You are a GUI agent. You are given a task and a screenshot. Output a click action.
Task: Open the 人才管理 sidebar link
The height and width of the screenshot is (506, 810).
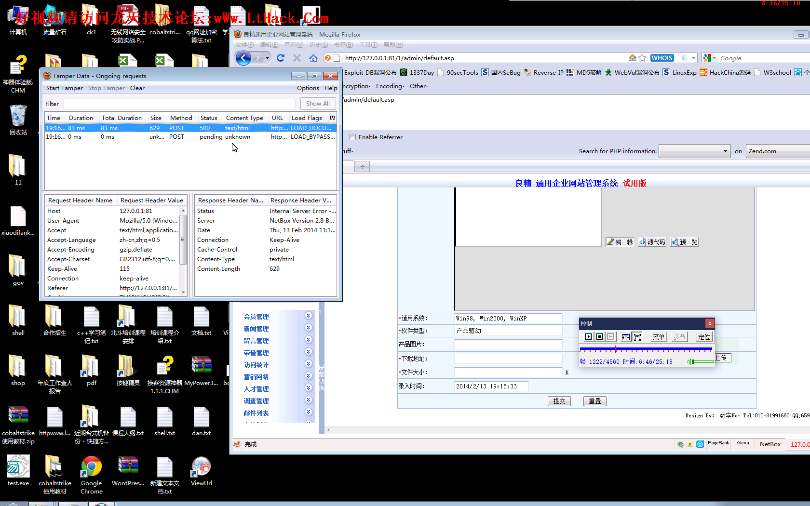pyautogui.click(x=256, y=389)
